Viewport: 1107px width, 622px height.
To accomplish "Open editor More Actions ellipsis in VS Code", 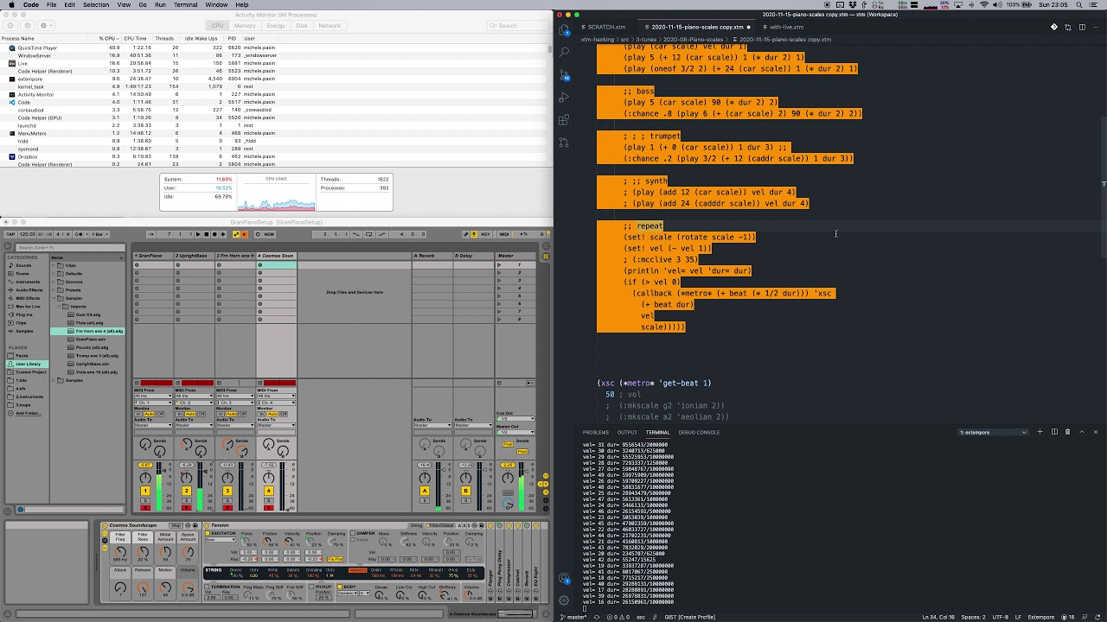I will pyautogui.click(x=1096, y=27).
